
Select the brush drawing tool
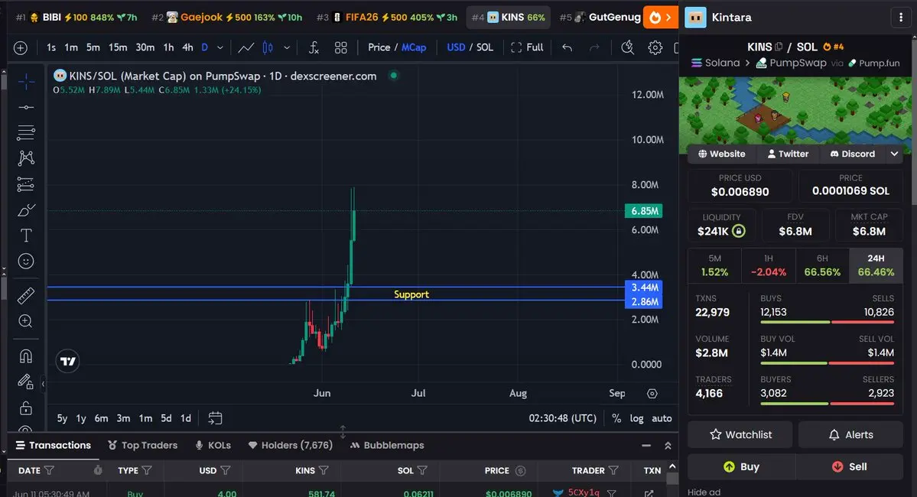point(26,210)
